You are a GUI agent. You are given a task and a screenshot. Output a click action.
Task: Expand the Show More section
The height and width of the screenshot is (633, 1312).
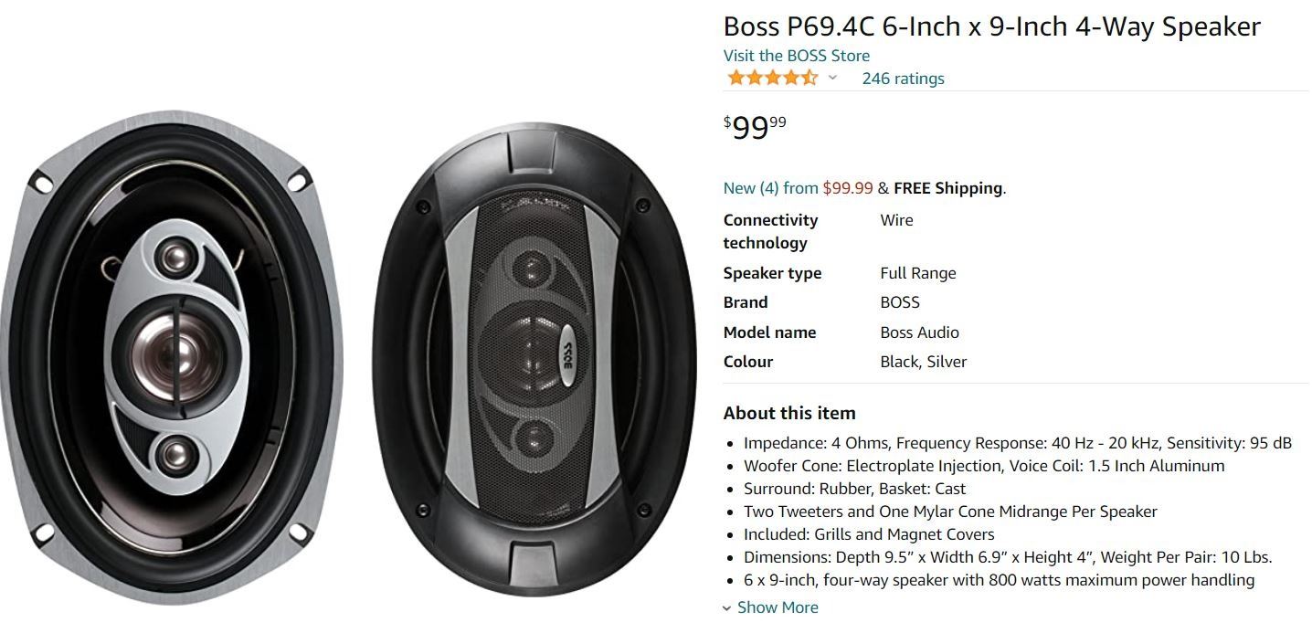[778, 607]
